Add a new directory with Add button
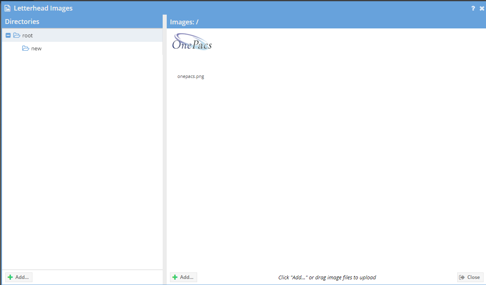486x285 pixels. [19, 277]
